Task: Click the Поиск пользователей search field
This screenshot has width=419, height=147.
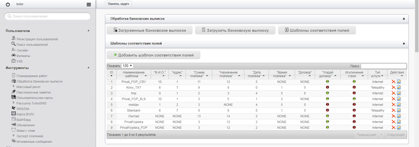Action: point(48,16)
